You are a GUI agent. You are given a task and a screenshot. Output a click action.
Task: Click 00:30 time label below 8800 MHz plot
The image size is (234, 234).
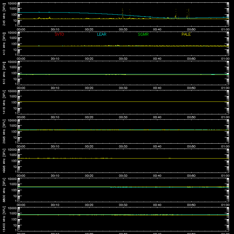(123, 205)
